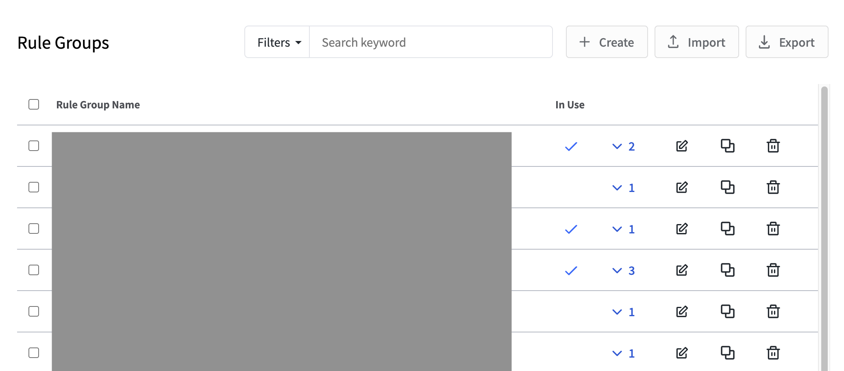Check the second row's checkbox
The image size is (844, 371).
click(x=34, y=187)
